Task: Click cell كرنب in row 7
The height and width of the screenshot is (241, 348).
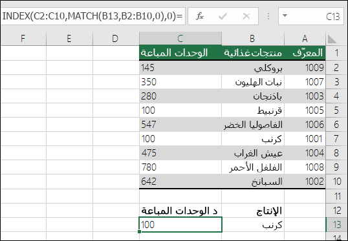Action: [x=253, y=138]
